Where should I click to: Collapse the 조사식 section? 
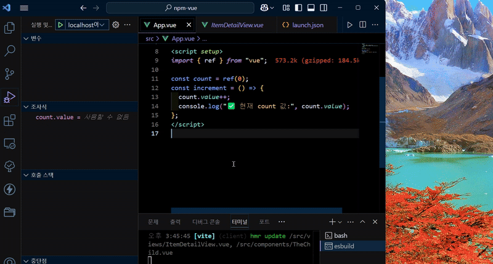tap(79, 107)
